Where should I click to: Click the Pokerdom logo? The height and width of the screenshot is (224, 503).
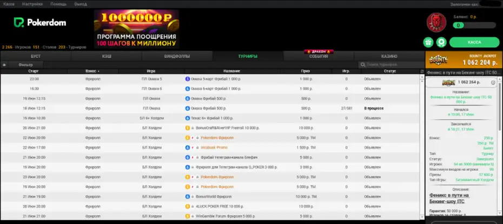click(40, 23)
